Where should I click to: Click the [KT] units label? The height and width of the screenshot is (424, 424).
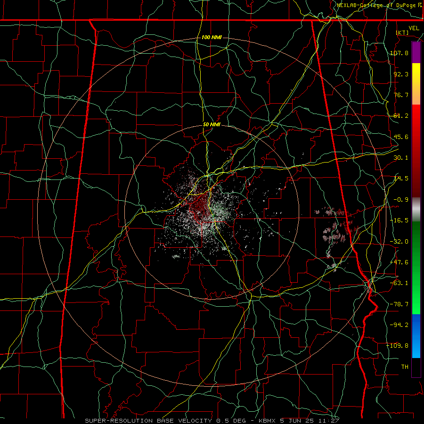point(402,33)
